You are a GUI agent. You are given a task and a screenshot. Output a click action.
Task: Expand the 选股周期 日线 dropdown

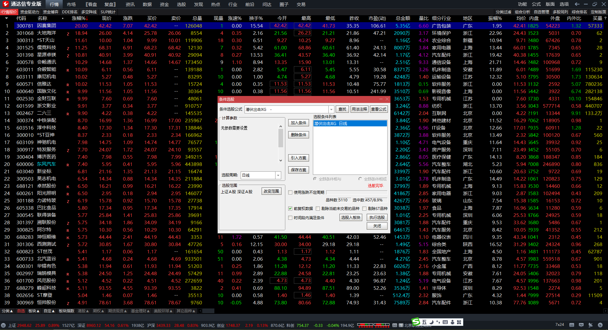tap(278, 175)
